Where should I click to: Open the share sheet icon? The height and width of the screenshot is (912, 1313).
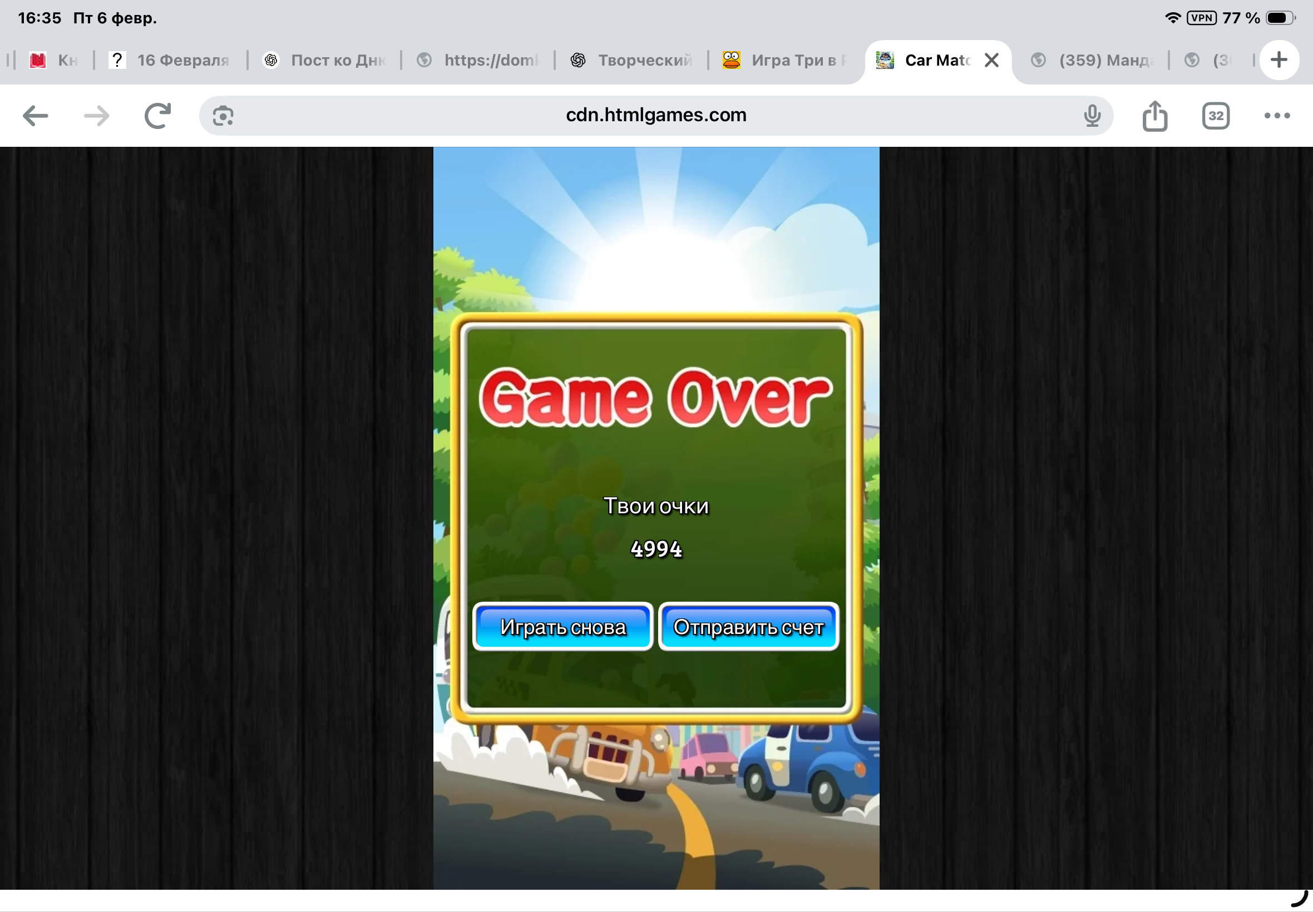(1154, 116)
